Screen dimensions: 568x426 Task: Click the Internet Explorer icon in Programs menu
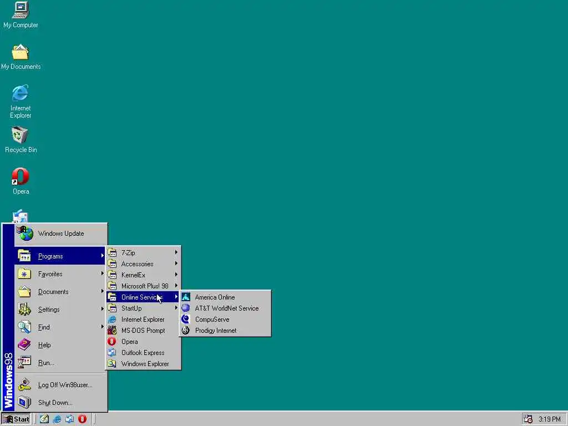[112, 319]
